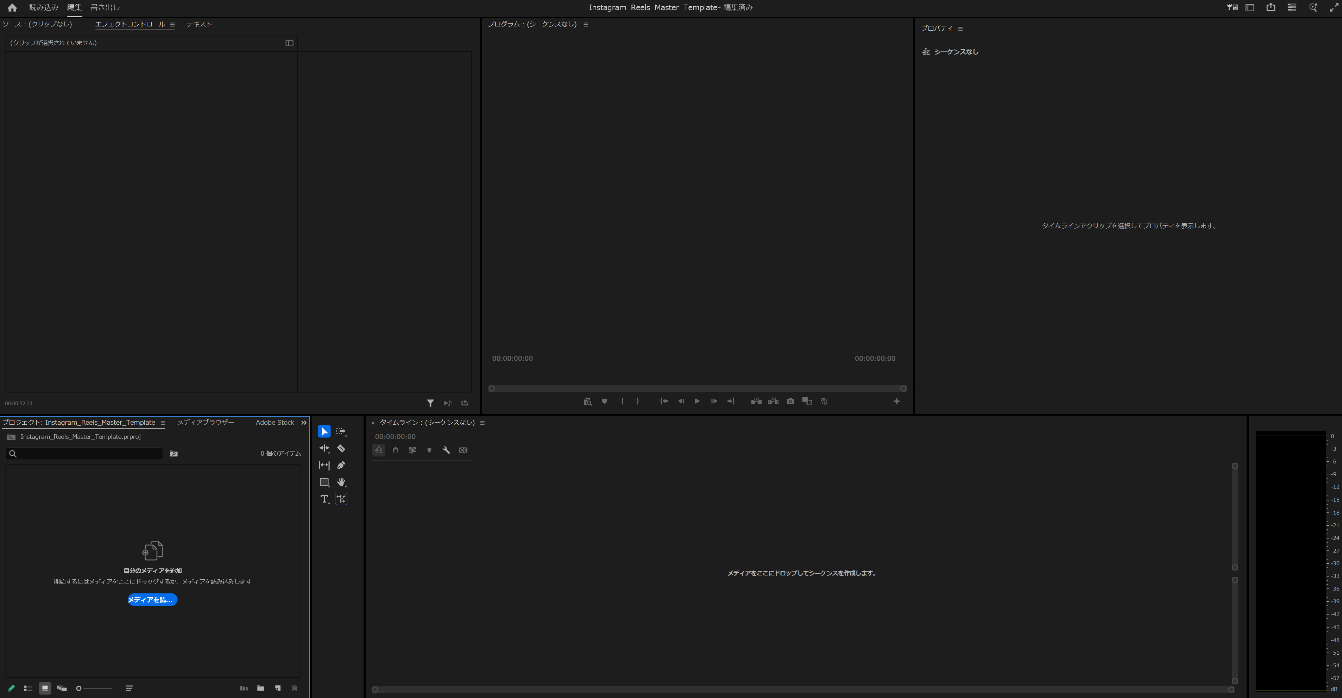Open the メディアブラウザー tab
The height and width of the screenshot is (698, 1342).
tap(205, 422)
